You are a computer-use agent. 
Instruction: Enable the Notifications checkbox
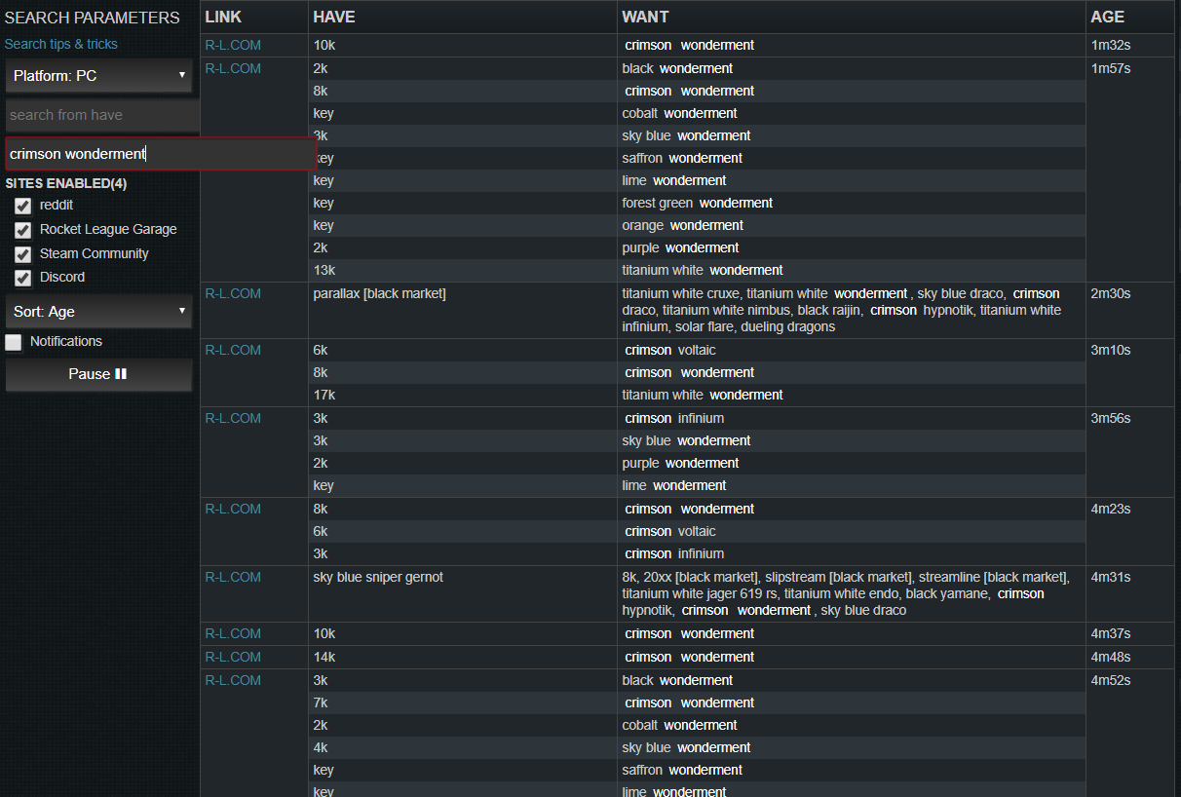click(x=14, y=342)
